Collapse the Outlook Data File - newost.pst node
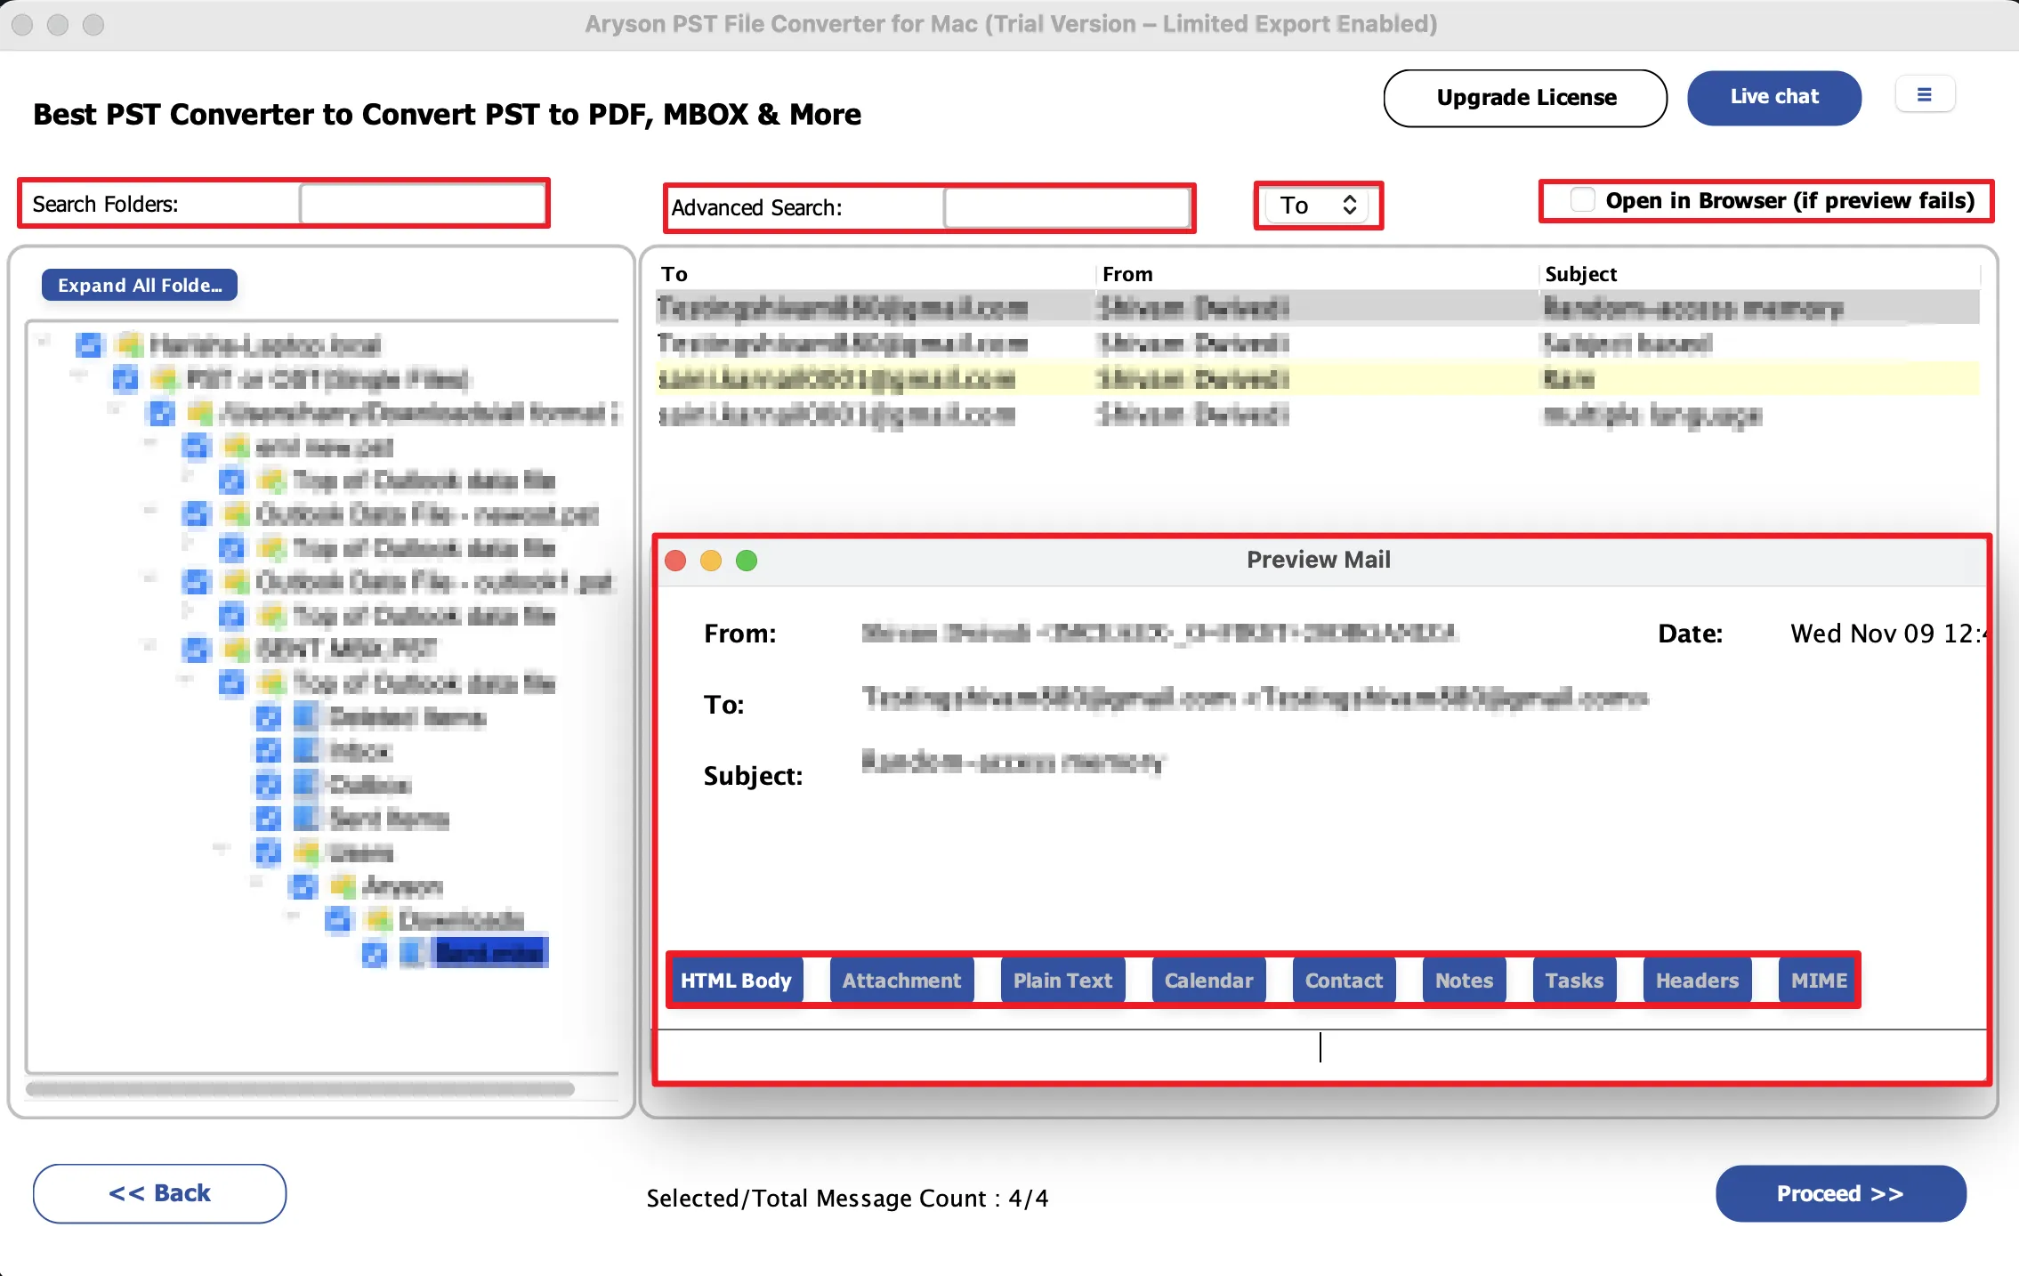The image size is (2019, 1276). pyautogui.click(x=150, y=510)
